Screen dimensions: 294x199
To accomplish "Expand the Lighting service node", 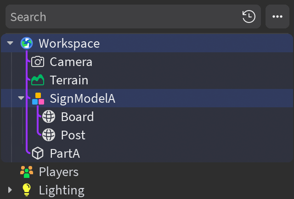I will 10,190.
